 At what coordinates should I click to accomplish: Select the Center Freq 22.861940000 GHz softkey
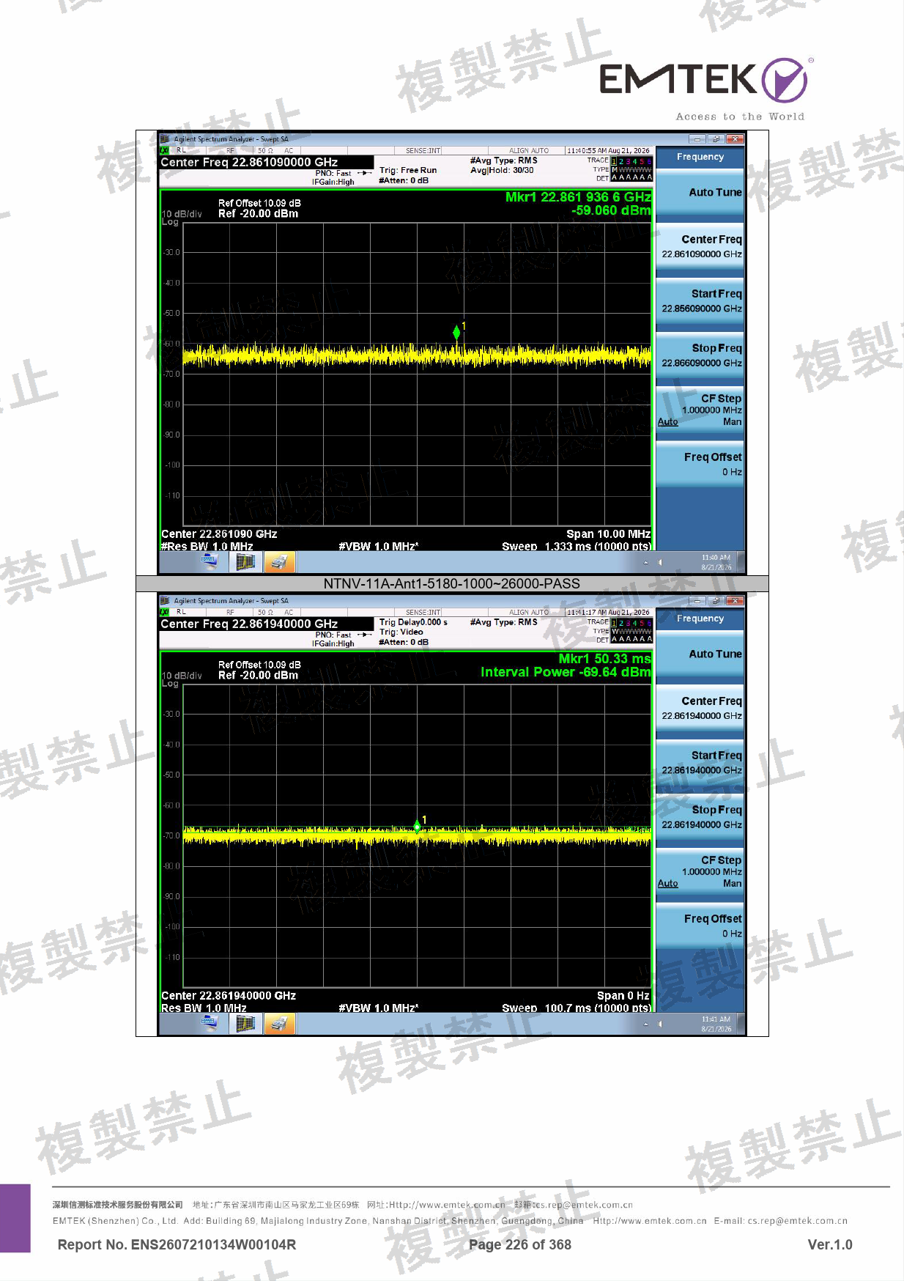pyautogui.click(x=700, y=708)
